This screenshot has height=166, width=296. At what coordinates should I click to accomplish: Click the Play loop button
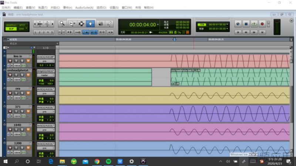(x=254, y=24)
